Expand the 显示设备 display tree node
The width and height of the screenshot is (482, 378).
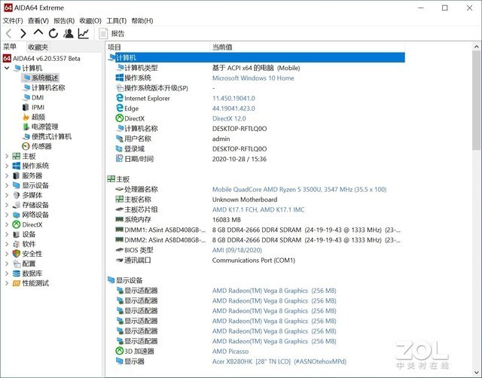tap(7, 185)
